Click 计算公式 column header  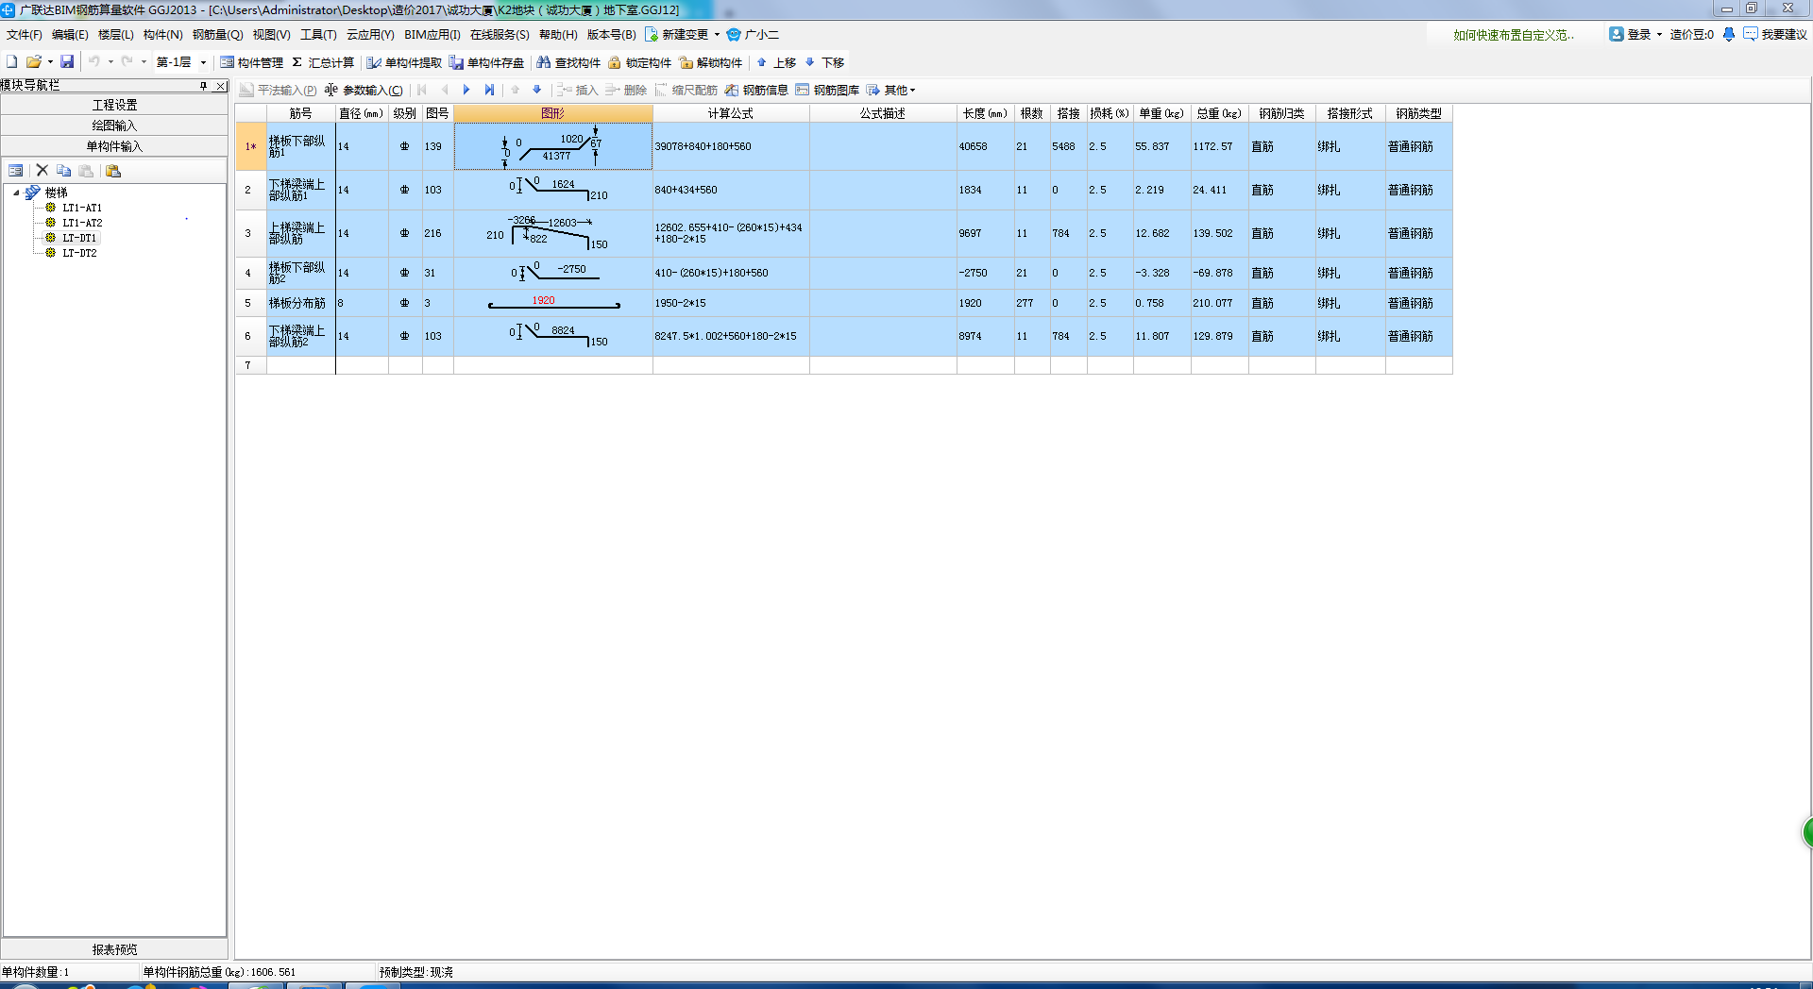(x=731, y=113)
